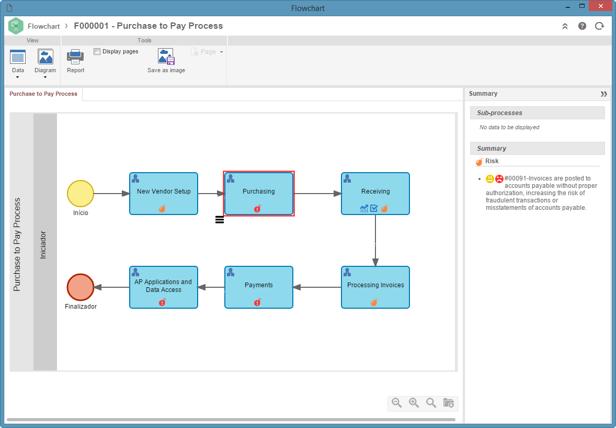Click the Flowchart breadcrumb link
The width and height of the screenshot is (616, 428).
tap(43, 26)
